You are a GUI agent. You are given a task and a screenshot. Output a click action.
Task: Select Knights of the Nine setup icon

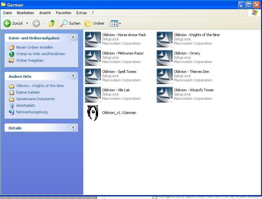[x=165, y=39]
